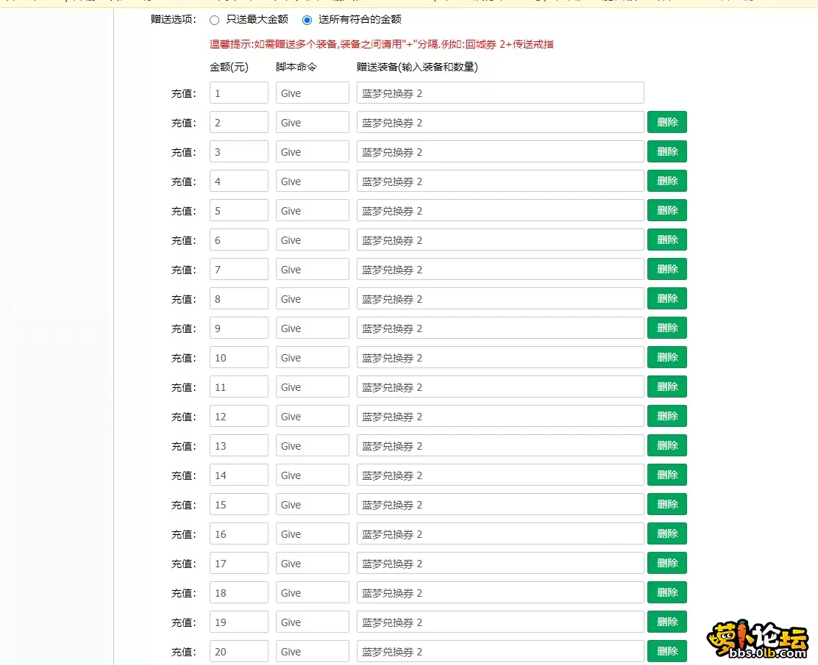Focus the Give script field in amount 6 row

[x=313, y=240]
